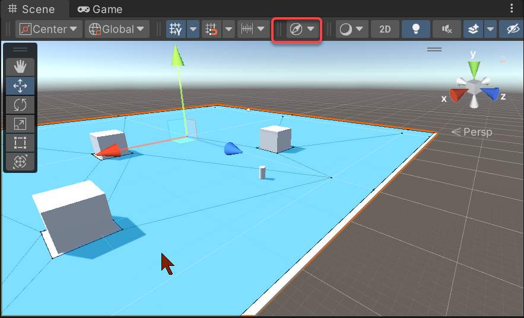Click the red X axis cone on orientation gizmo
The width and height of the screenshot is (524, 318).
[x=456, y=95]
